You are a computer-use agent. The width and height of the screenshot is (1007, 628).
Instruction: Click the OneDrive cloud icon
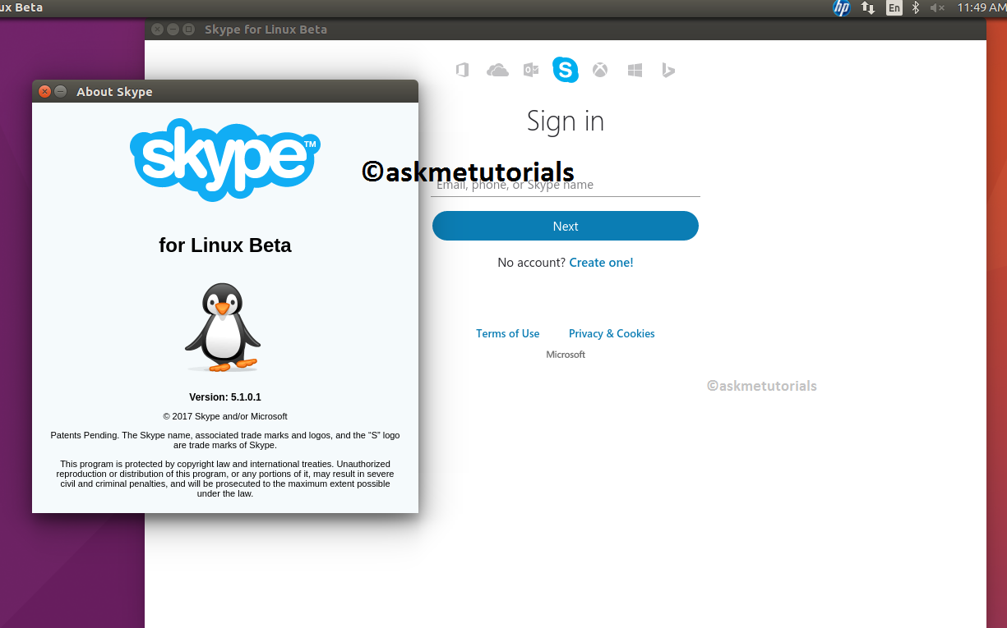497,71
